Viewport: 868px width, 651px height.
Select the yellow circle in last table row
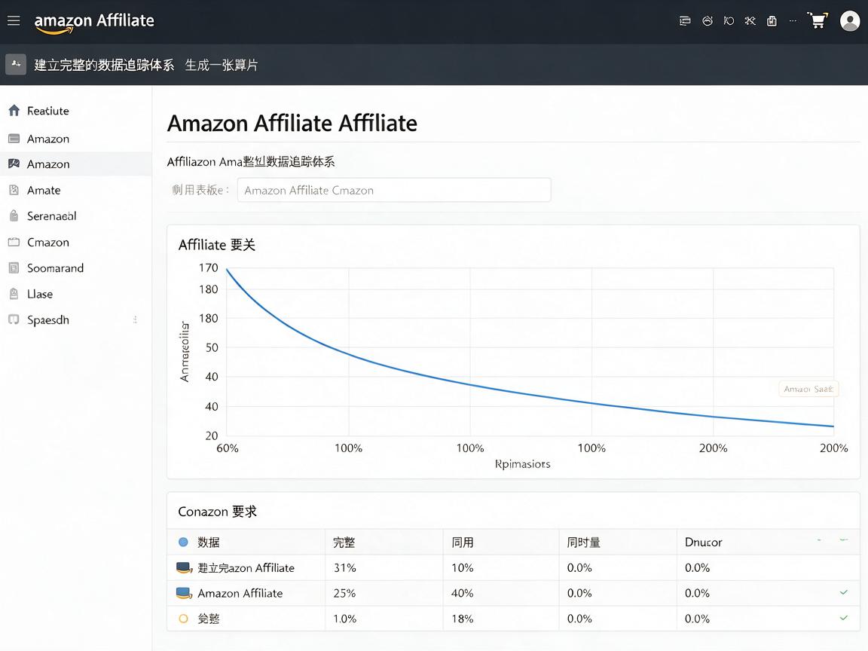coord(183,619)
